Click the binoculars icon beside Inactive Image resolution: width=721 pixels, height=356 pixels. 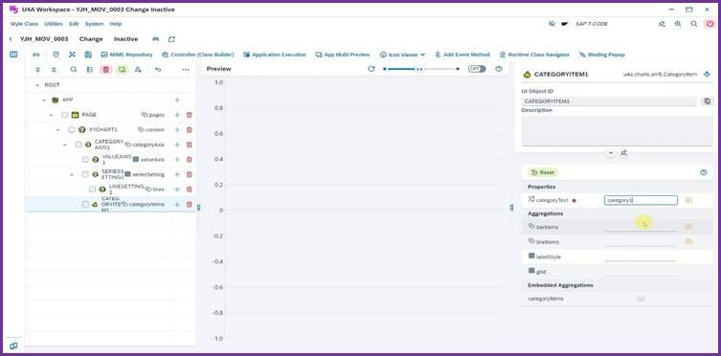pyautogui.click(x=156, y=39)
